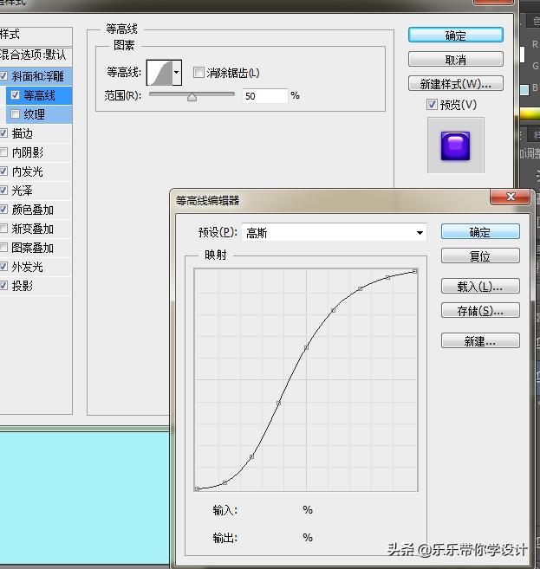
Task: Click the 新建样式(W)... button
Action: point(455,83)
